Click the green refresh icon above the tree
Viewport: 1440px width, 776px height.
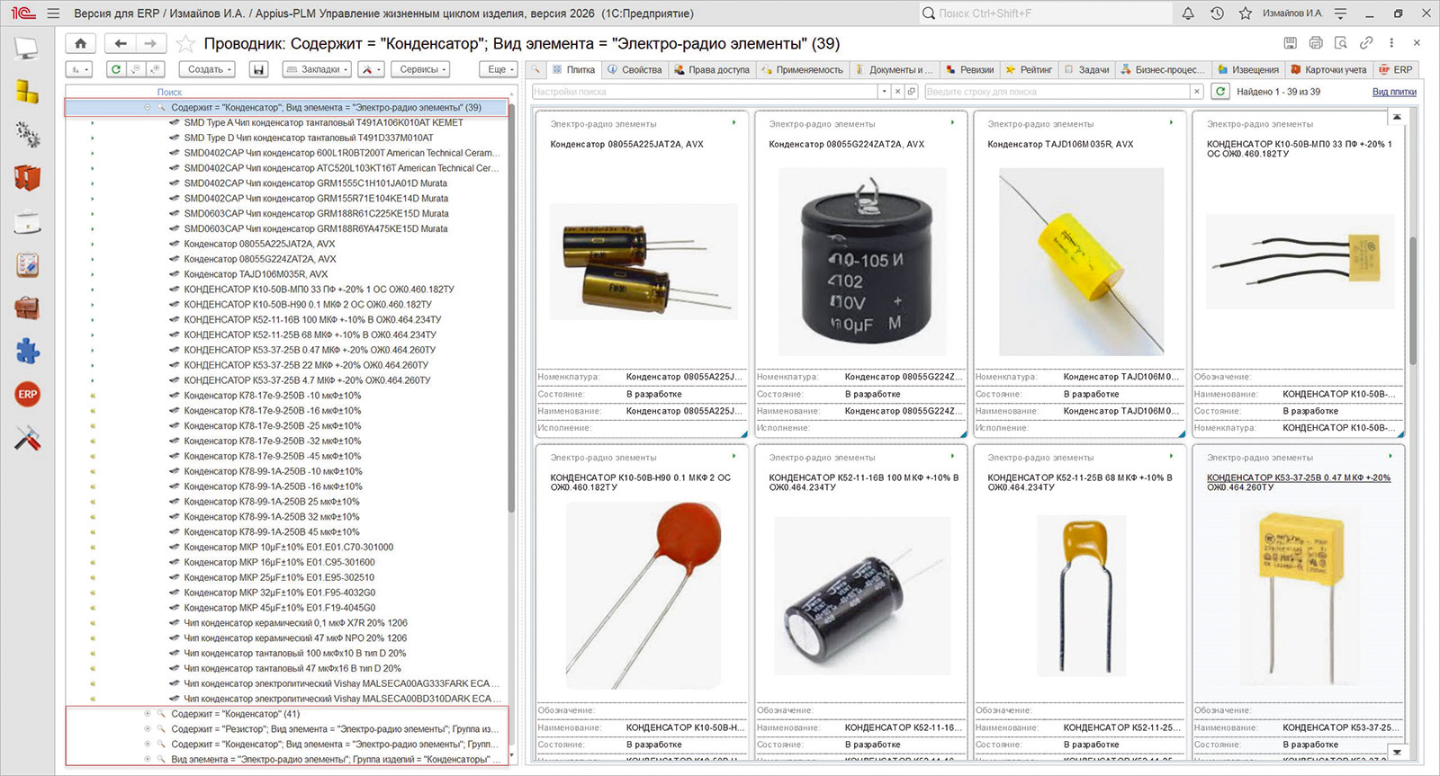point(116,69)
